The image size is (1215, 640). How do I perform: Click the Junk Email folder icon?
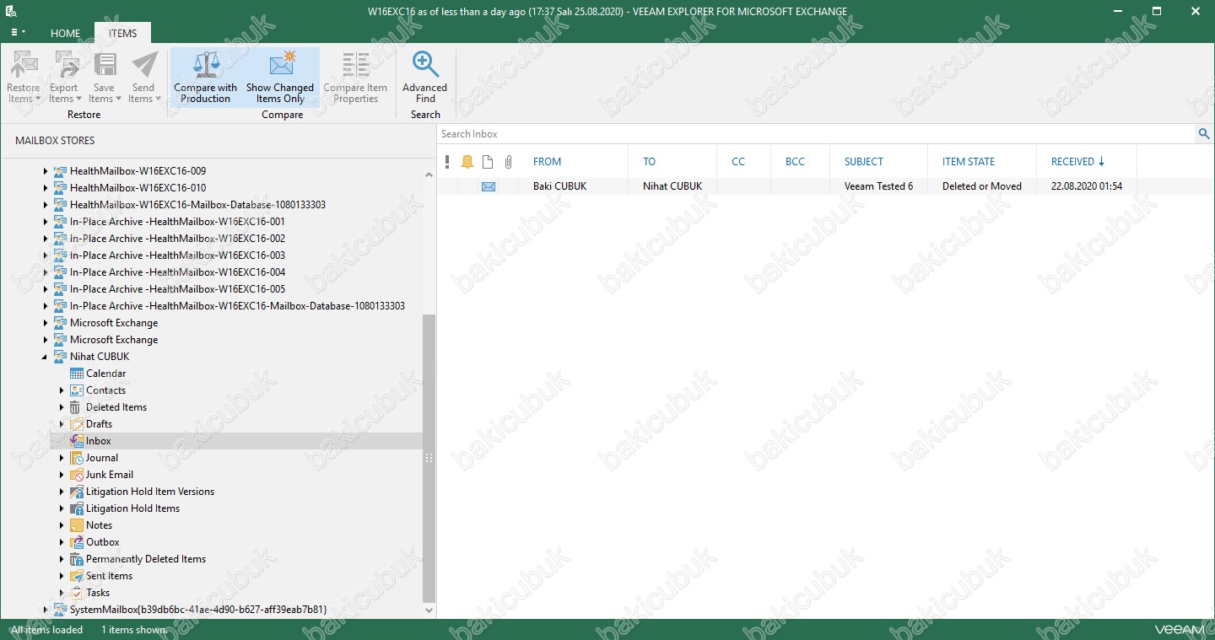coord(77,475)
